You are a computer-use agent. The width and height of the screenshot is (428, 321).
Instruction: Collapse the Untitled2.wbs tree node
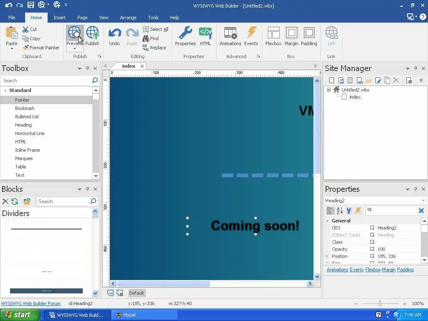(329, 89)
